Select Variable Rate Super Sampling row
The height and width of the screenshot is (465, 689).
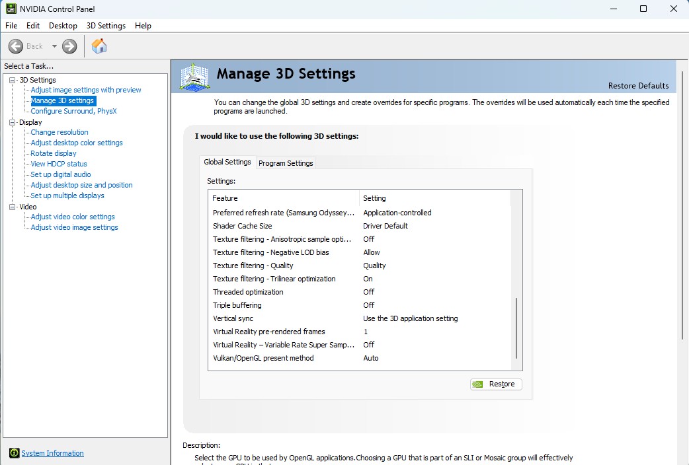pyautogui.click(x=360, y=344)
